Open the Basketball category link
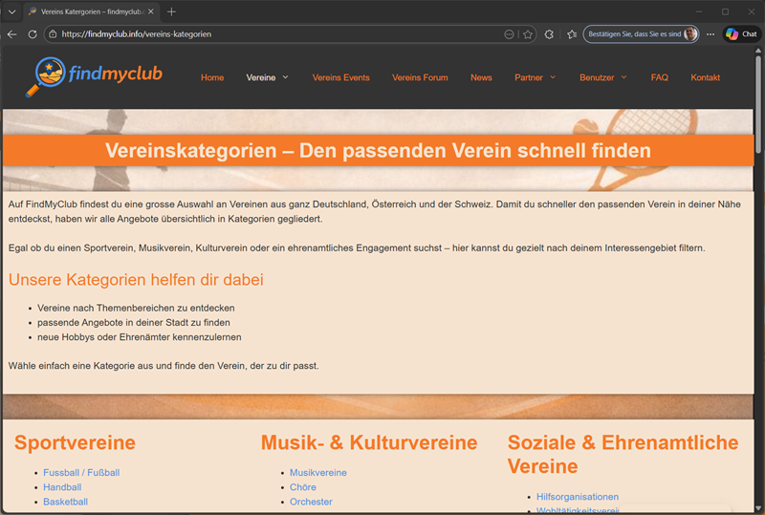The image size is (765, 515). [x=65, y=502]
